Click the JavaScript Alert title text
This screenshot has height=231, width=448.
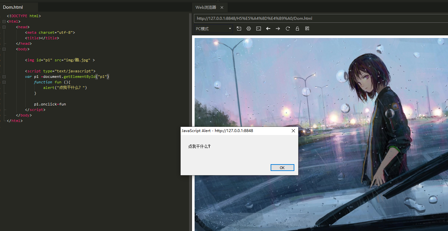217,130
